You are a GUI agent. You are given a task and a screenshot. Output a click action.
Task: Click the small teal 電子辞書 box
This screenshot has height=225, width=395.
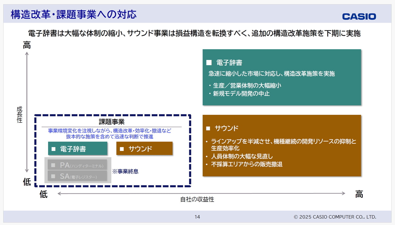pos(78,149)
